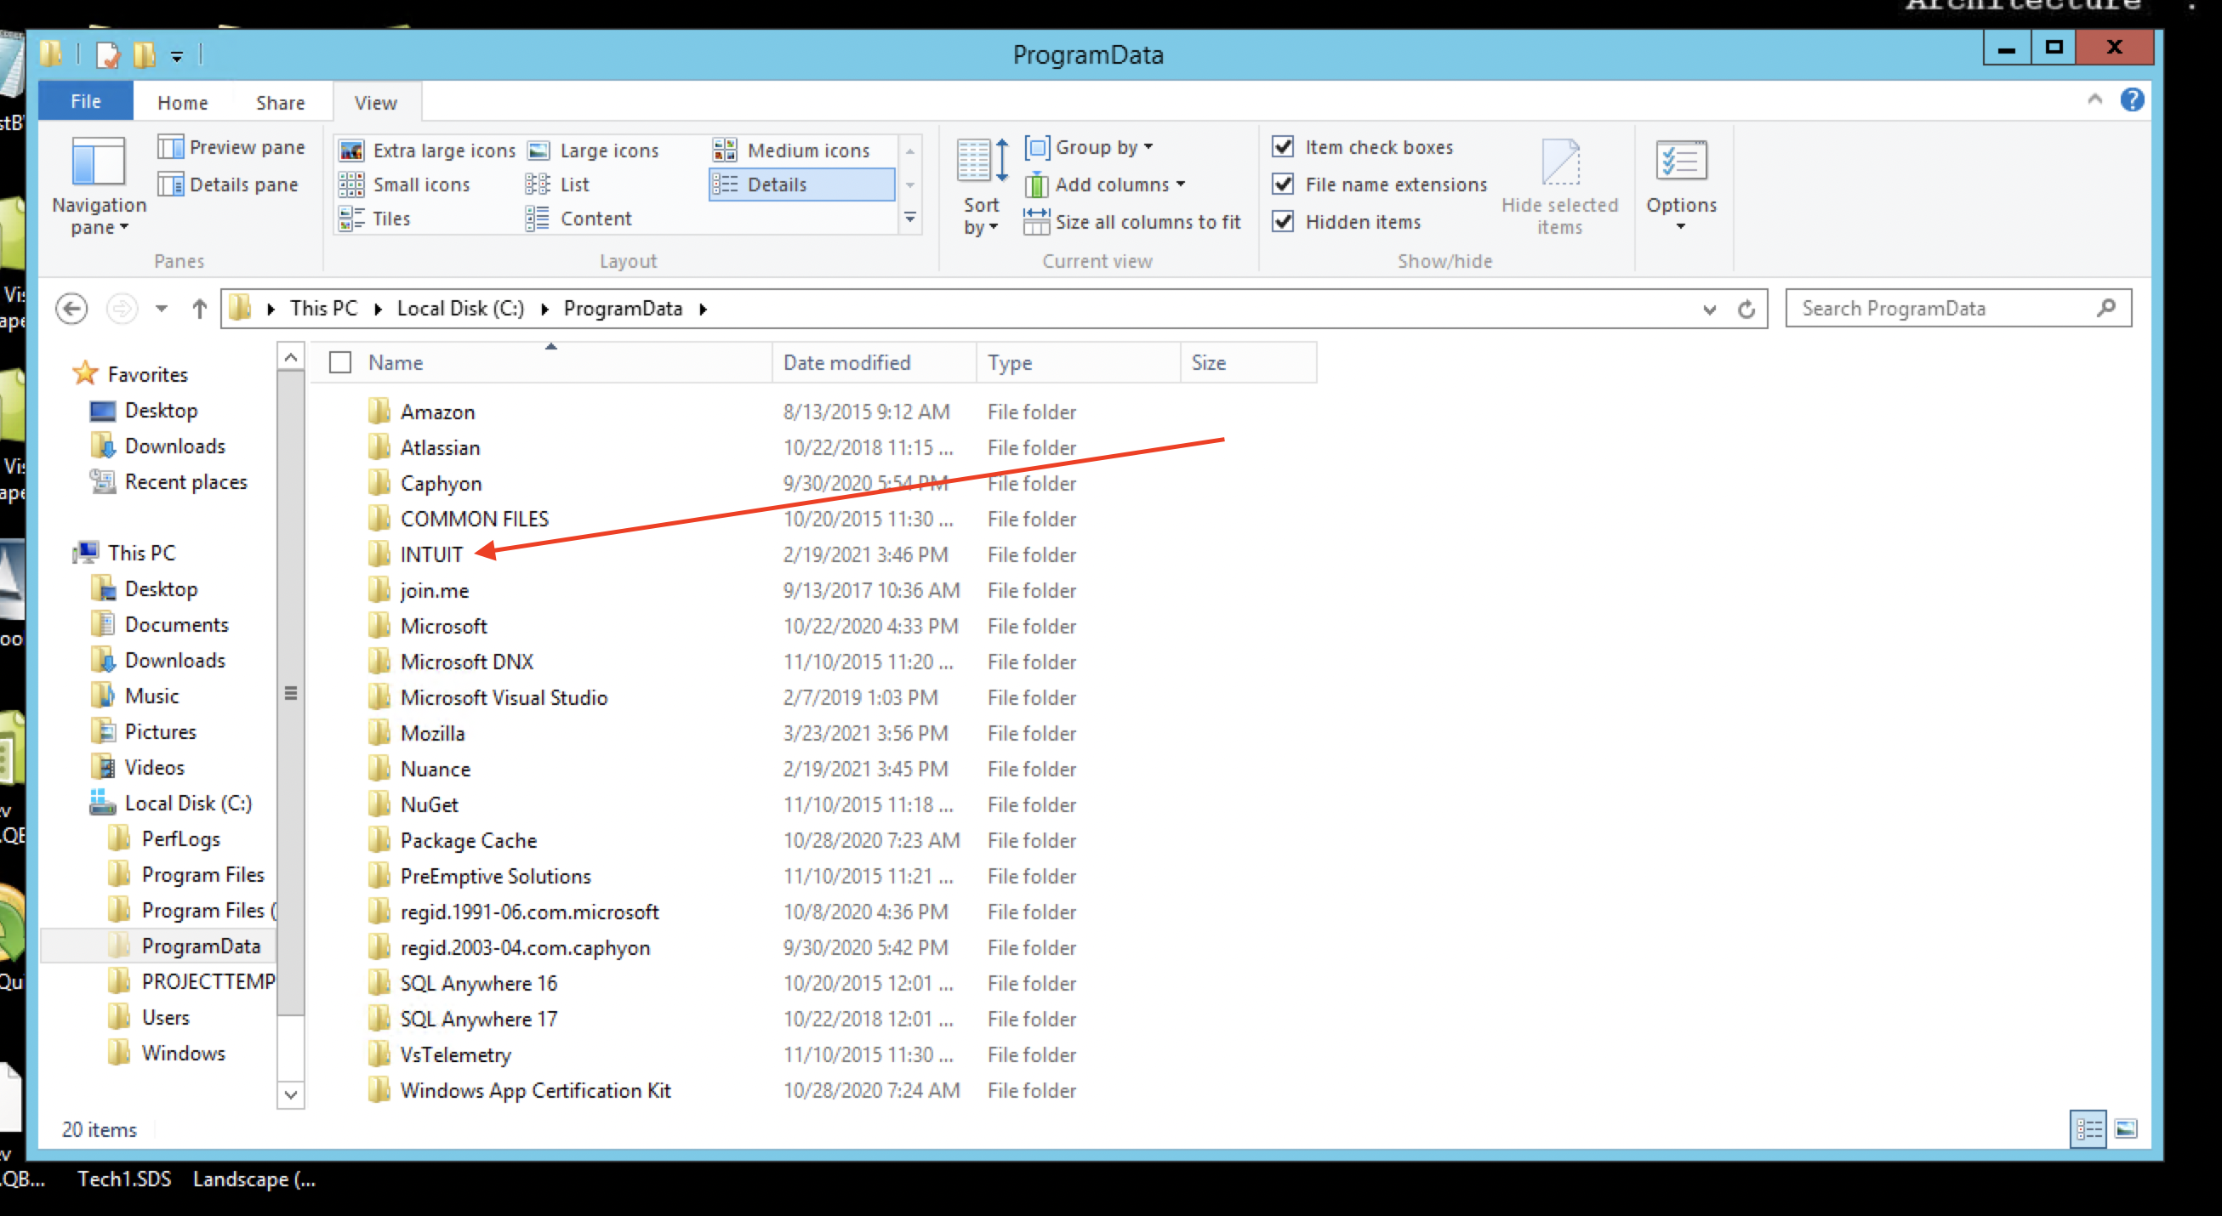
Task: Open the recent locations dropdown arrow
Action: coord(161,309)
